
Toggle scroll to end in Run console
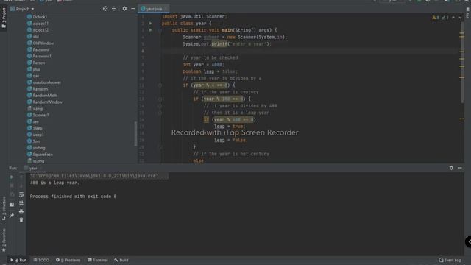click(21, 203)
